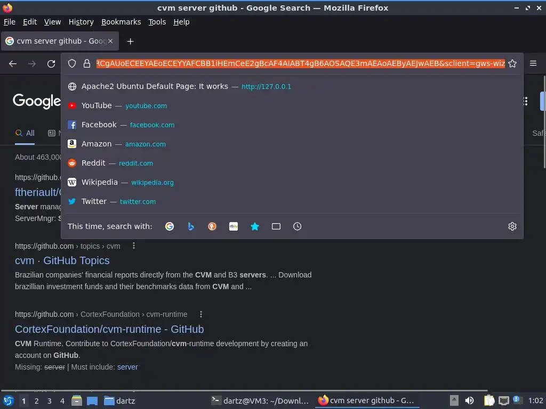This screenshot has width=546, height=409.
Task: Select the All search results tab
Action: (25, 133)
